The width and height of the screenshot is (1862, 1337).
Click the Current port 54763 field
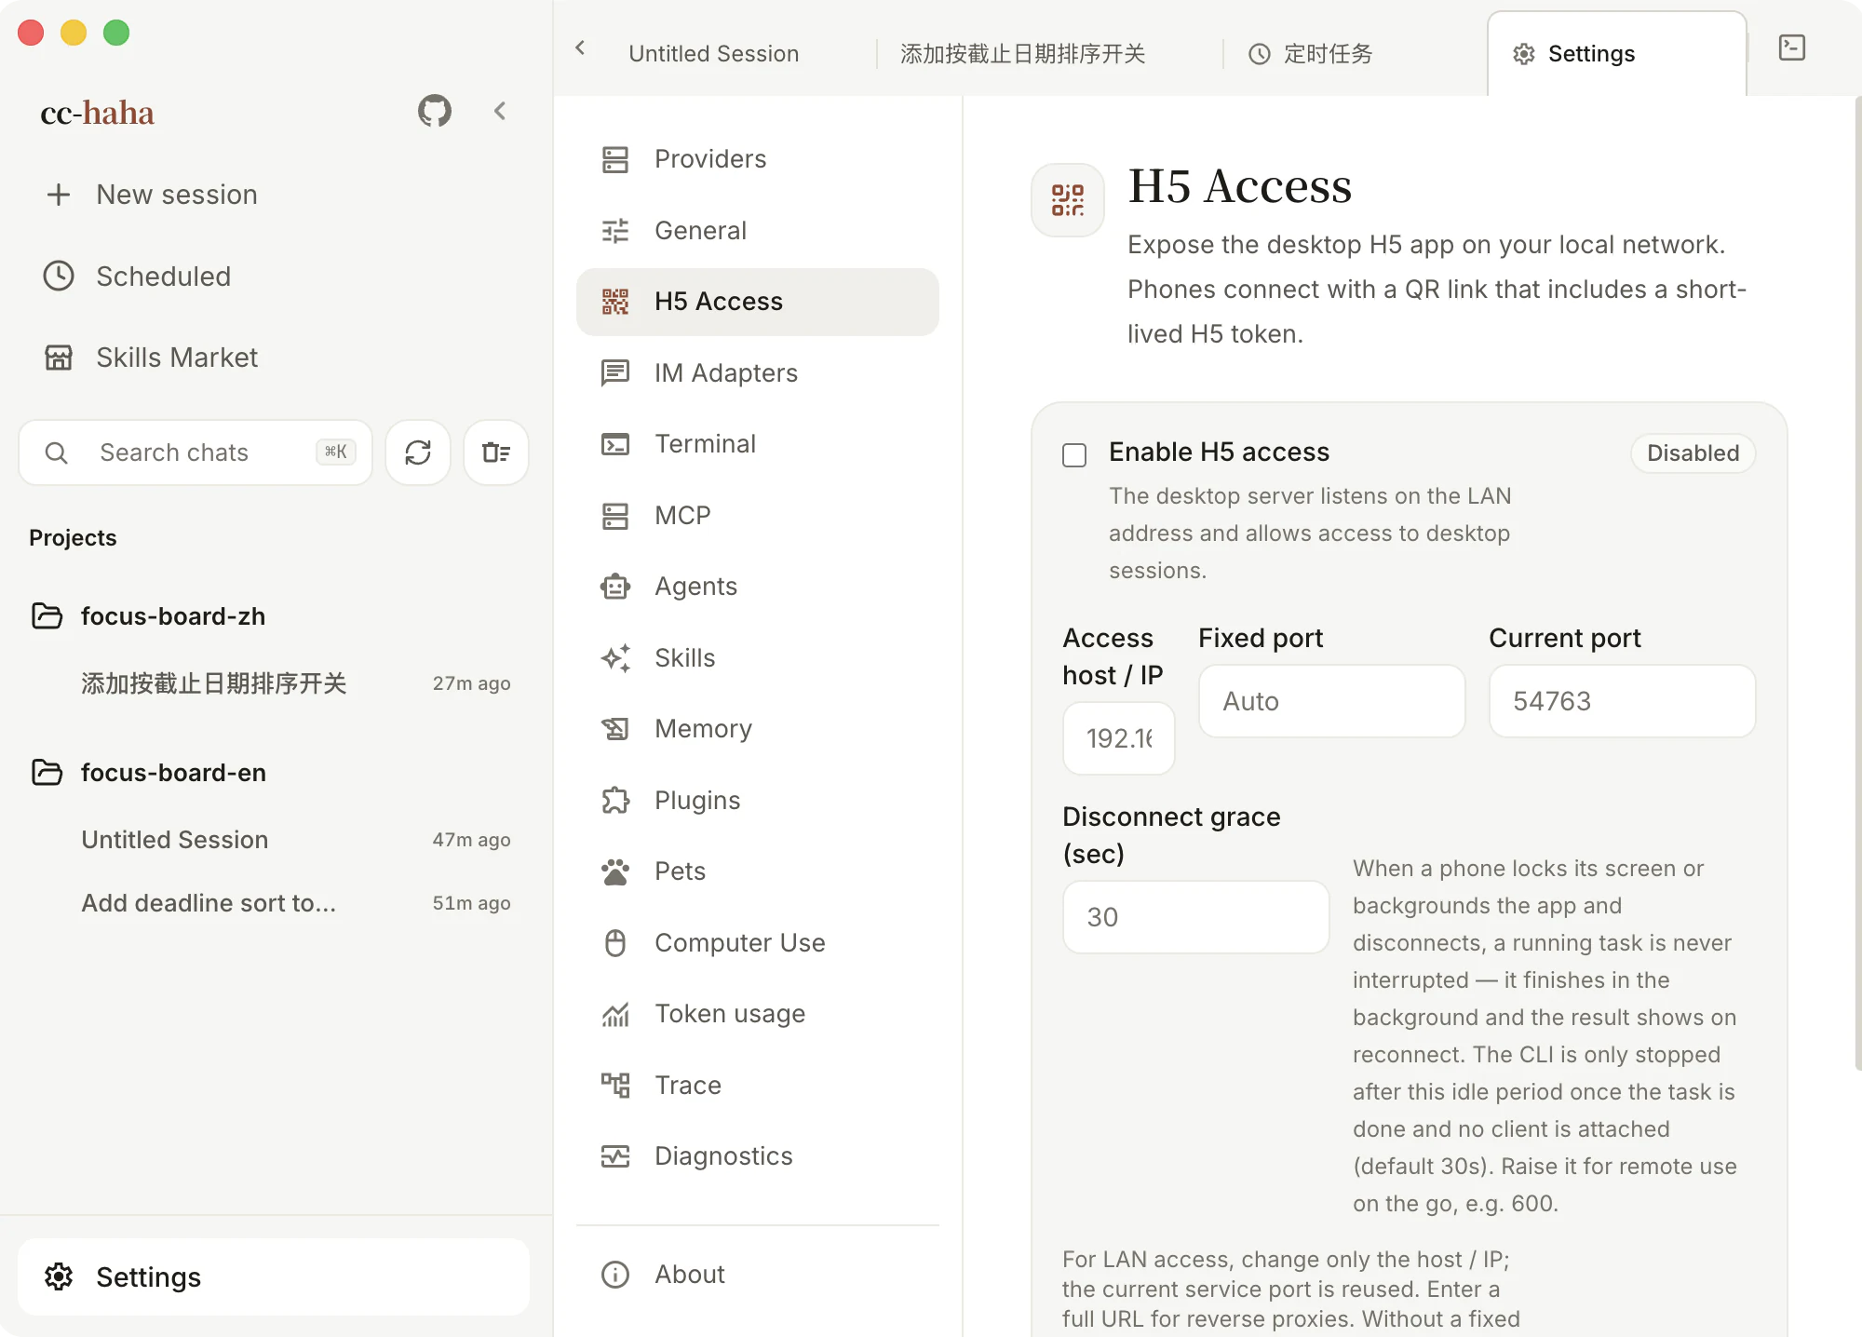pyautogui.click(x=1622, y=701)
